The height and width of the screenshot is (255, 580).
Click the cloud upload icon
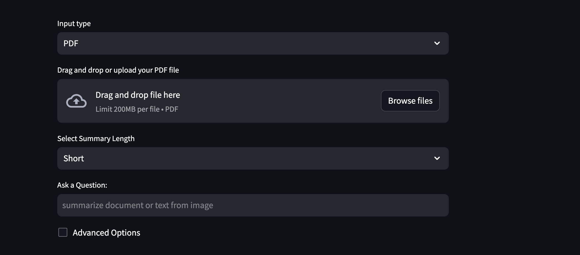click(76, 101)
